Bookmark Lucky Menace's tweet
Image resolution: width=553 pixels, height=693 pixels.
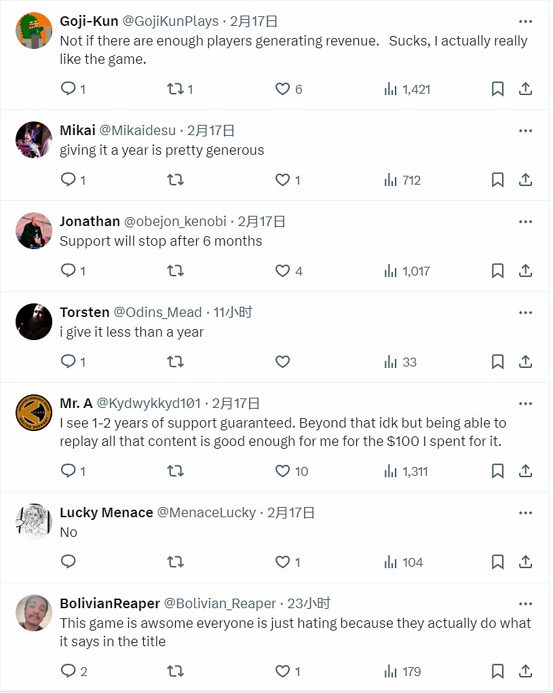click(x=497, y=562)
